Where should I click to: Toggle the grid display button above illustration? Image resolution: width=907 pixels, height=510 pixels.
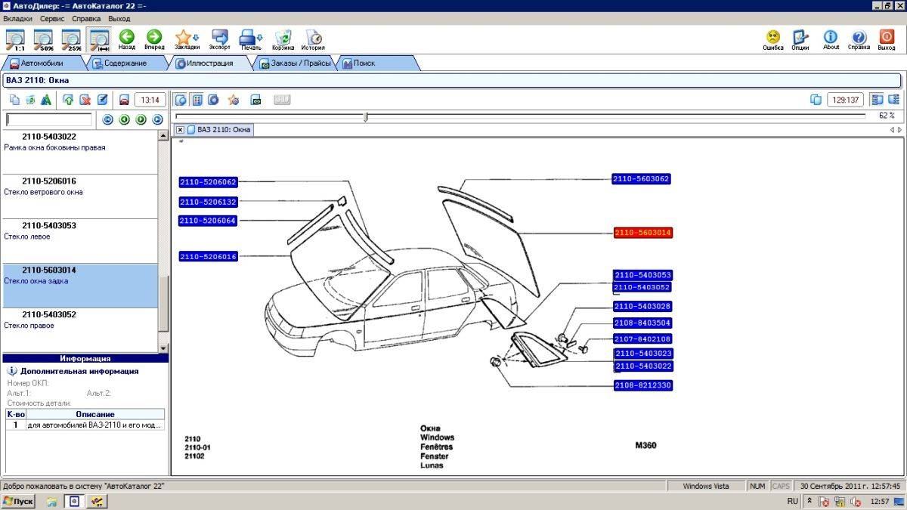point(197,99)
